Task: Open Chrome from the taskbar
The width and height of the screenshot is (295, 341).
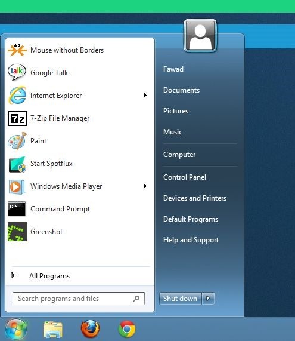Action: tap(127, 329)
